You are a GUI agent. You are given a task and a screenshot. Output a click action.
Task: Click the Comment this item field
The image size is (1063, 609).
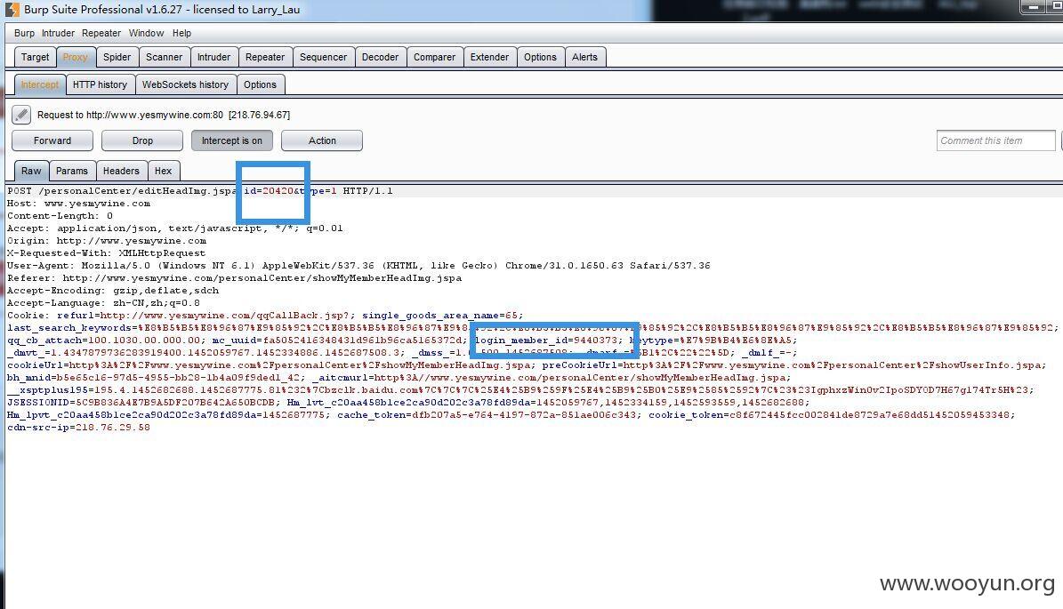click(x=996, y=140)
